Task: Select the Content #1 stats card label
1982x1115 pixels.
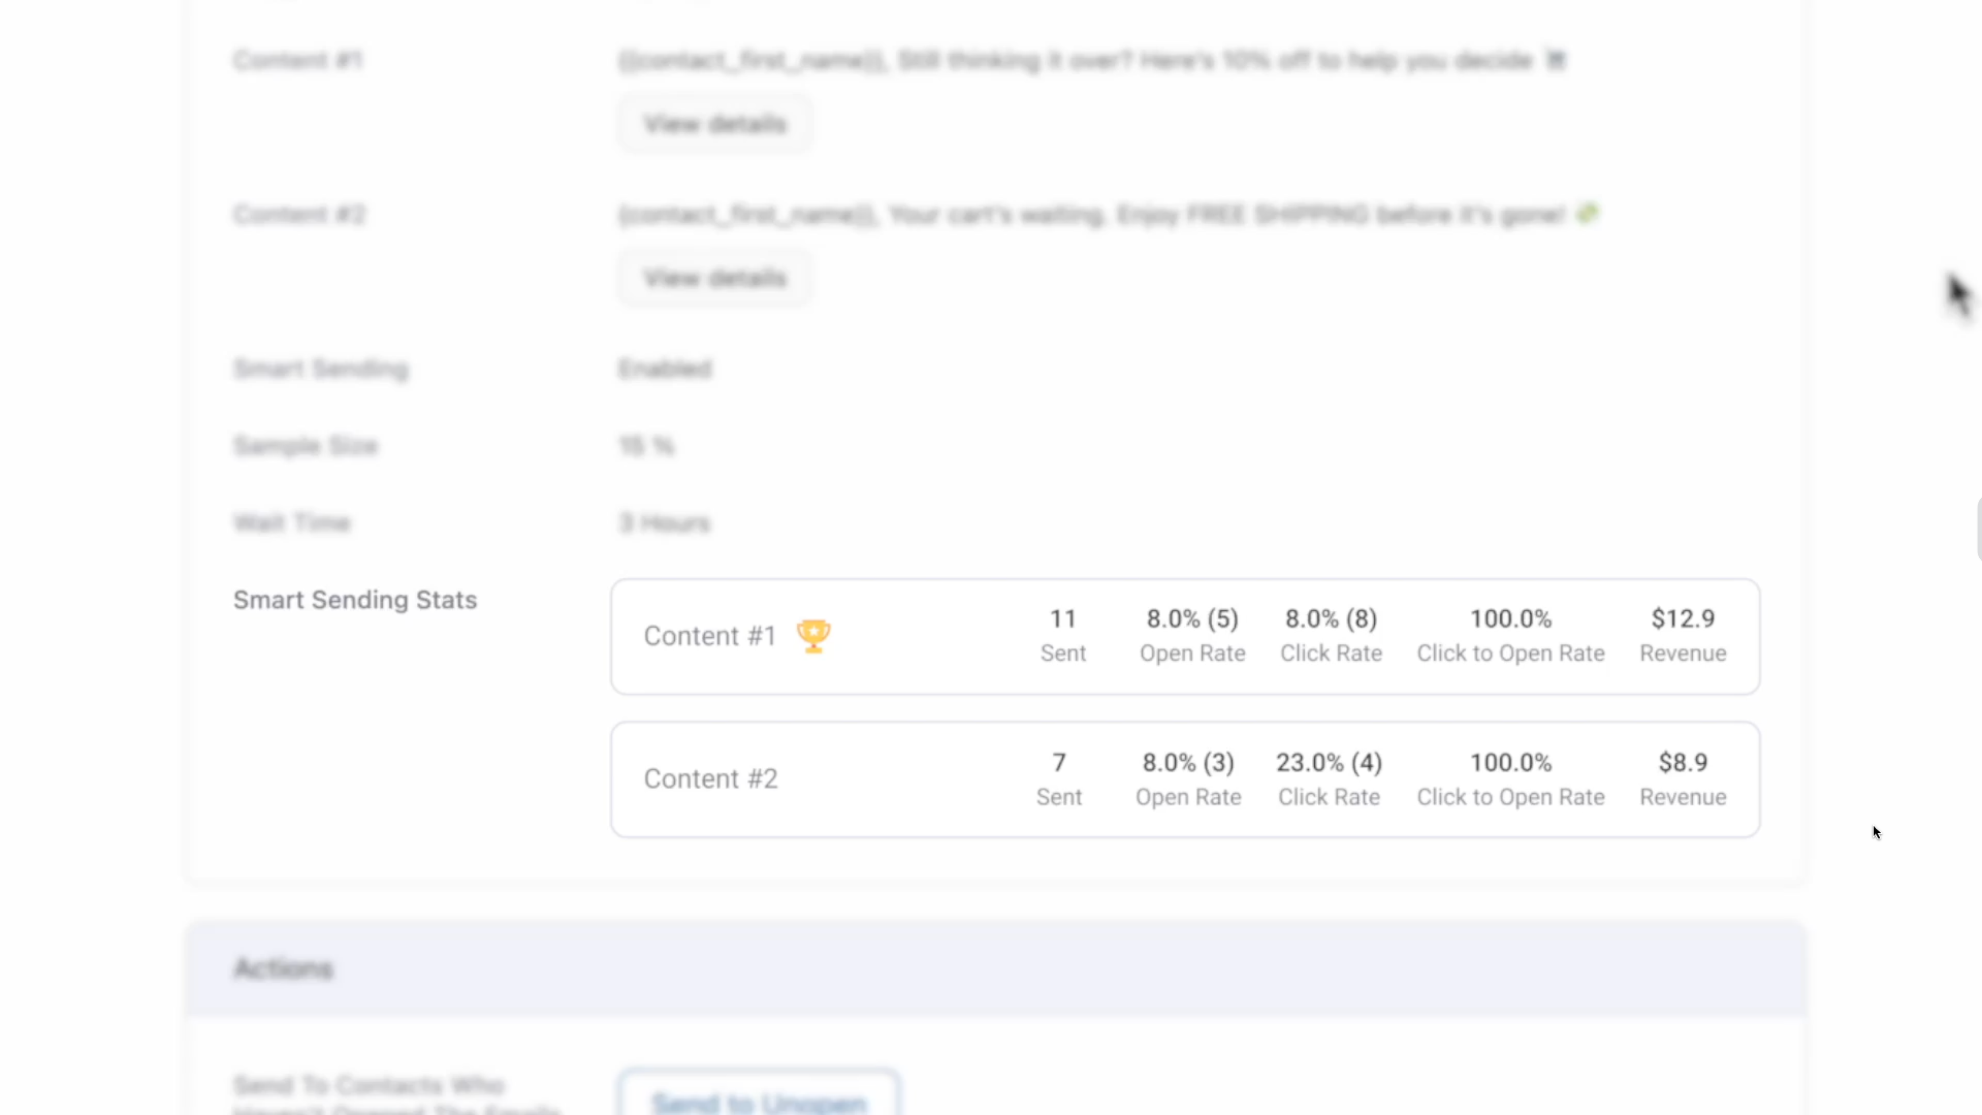Action: pyautogui.click(x=710, y=636)
